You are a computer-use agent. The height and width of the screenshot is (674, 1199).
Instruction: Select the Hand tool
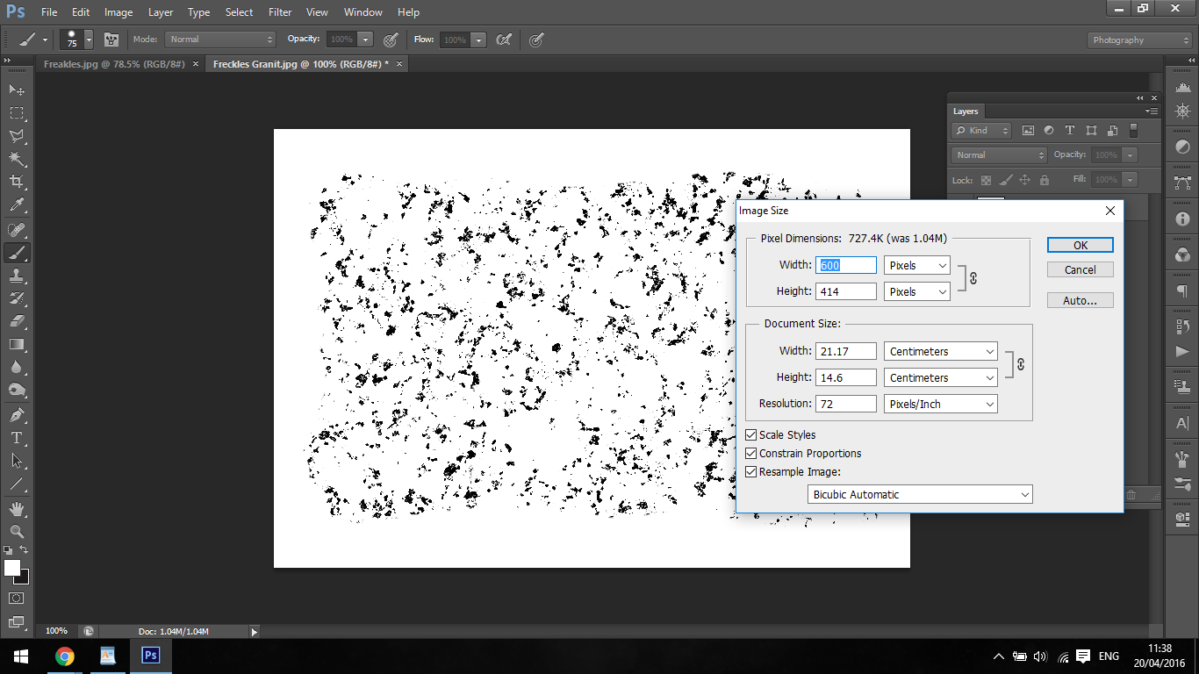pyautogui.click(x=17, y=509)
